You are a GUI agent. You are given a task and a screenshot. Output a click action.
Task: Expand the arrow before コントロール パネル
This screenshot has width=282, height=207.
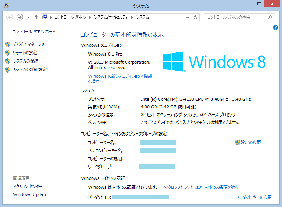tap(51, 17)
